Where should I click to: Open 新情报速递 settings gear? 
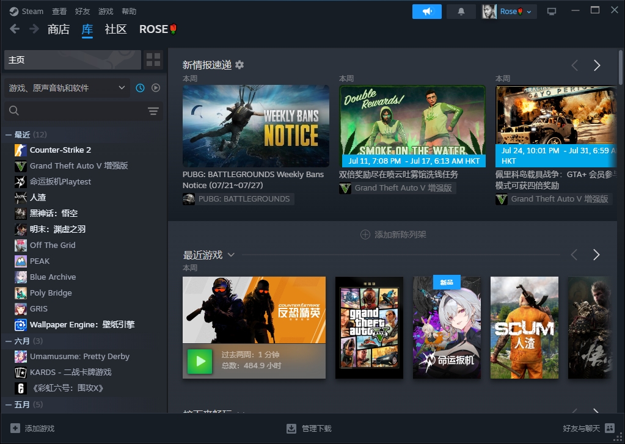pos(239,65)
